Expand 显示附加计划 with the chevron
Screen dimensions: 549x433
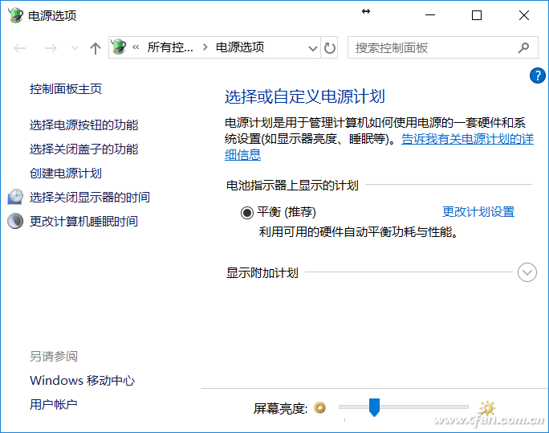point(527,272)
